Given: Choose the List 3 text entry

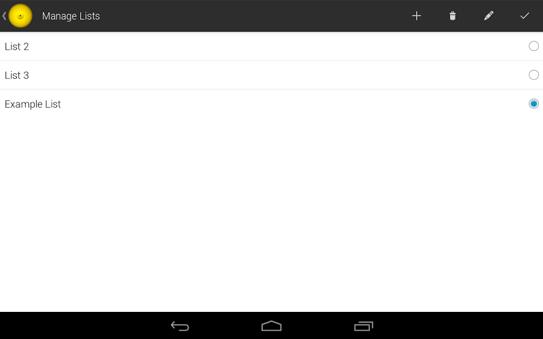Looking at the screenshot, I should 16,75.
